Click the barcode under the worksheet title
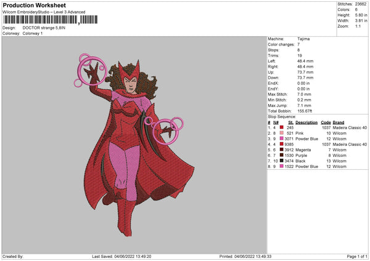The height and width of the screenshot is (261, 370). coord(50,20)
